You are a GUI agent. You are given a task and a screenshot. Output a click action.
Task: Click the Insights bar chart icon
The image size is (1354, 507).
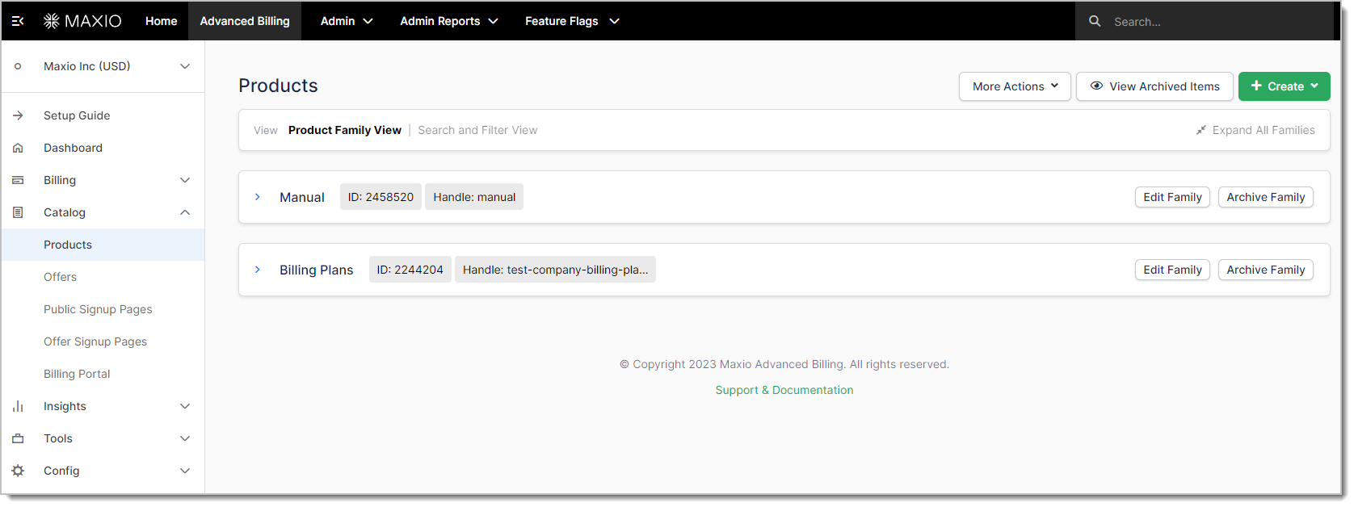(18, 406)
